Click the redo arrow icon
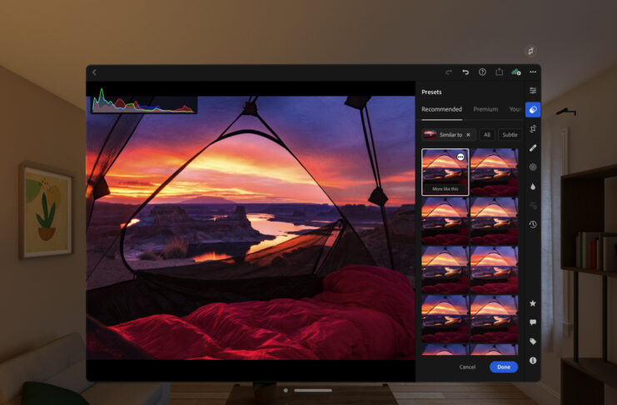This screenshot has width=617, height=405. click(448, 72)
